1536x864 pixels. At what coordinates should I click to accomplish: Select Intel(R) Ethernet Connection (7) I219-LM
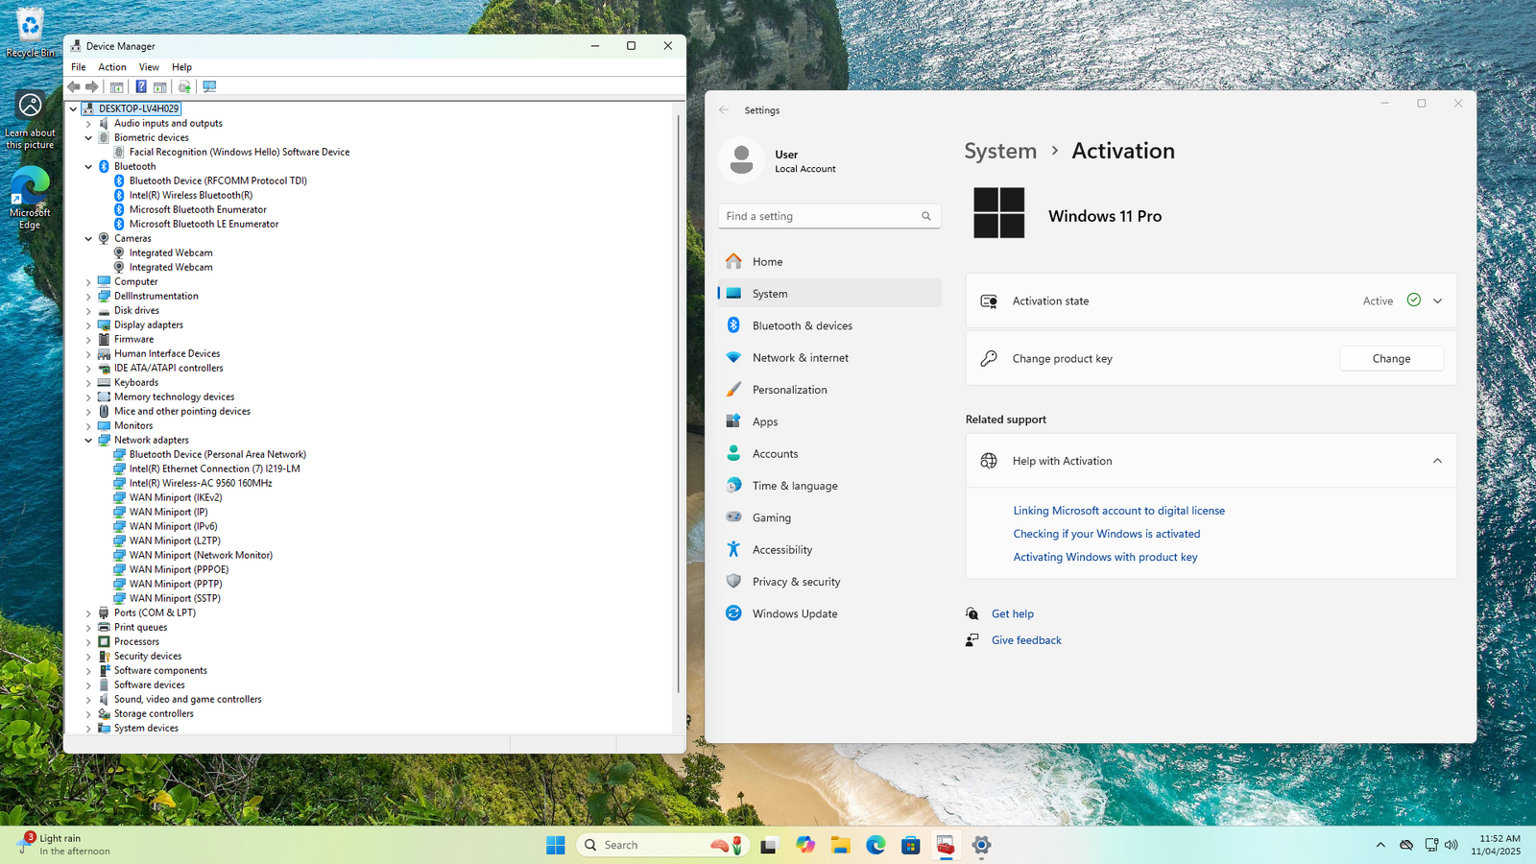pyautogui.click(x=214, y=468)
